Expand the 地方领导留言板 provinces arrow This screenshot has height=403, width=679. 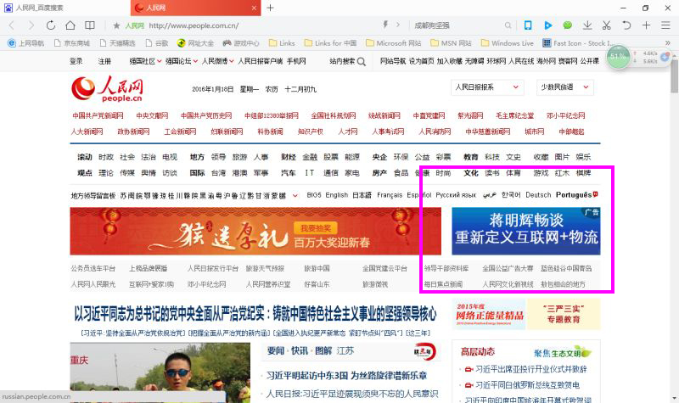coord(295,195)
